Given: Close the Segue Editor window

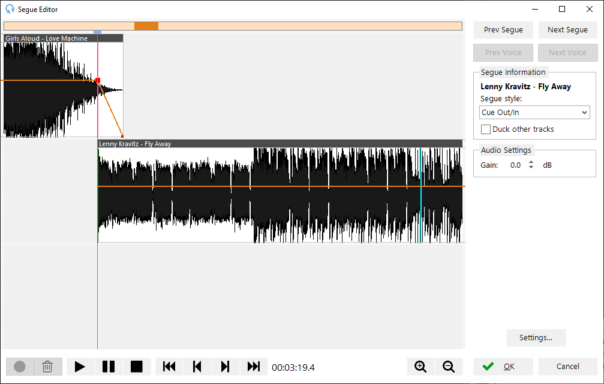Looking at the screenshot, I should pyautogui.click(x=590, y=9).
